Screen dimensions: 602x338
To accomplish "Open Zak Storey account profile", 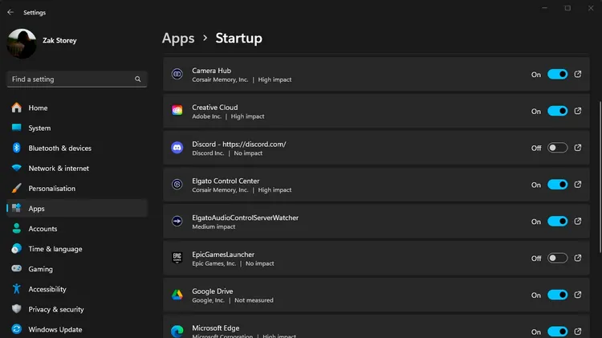I will click(x=43, y=43).
